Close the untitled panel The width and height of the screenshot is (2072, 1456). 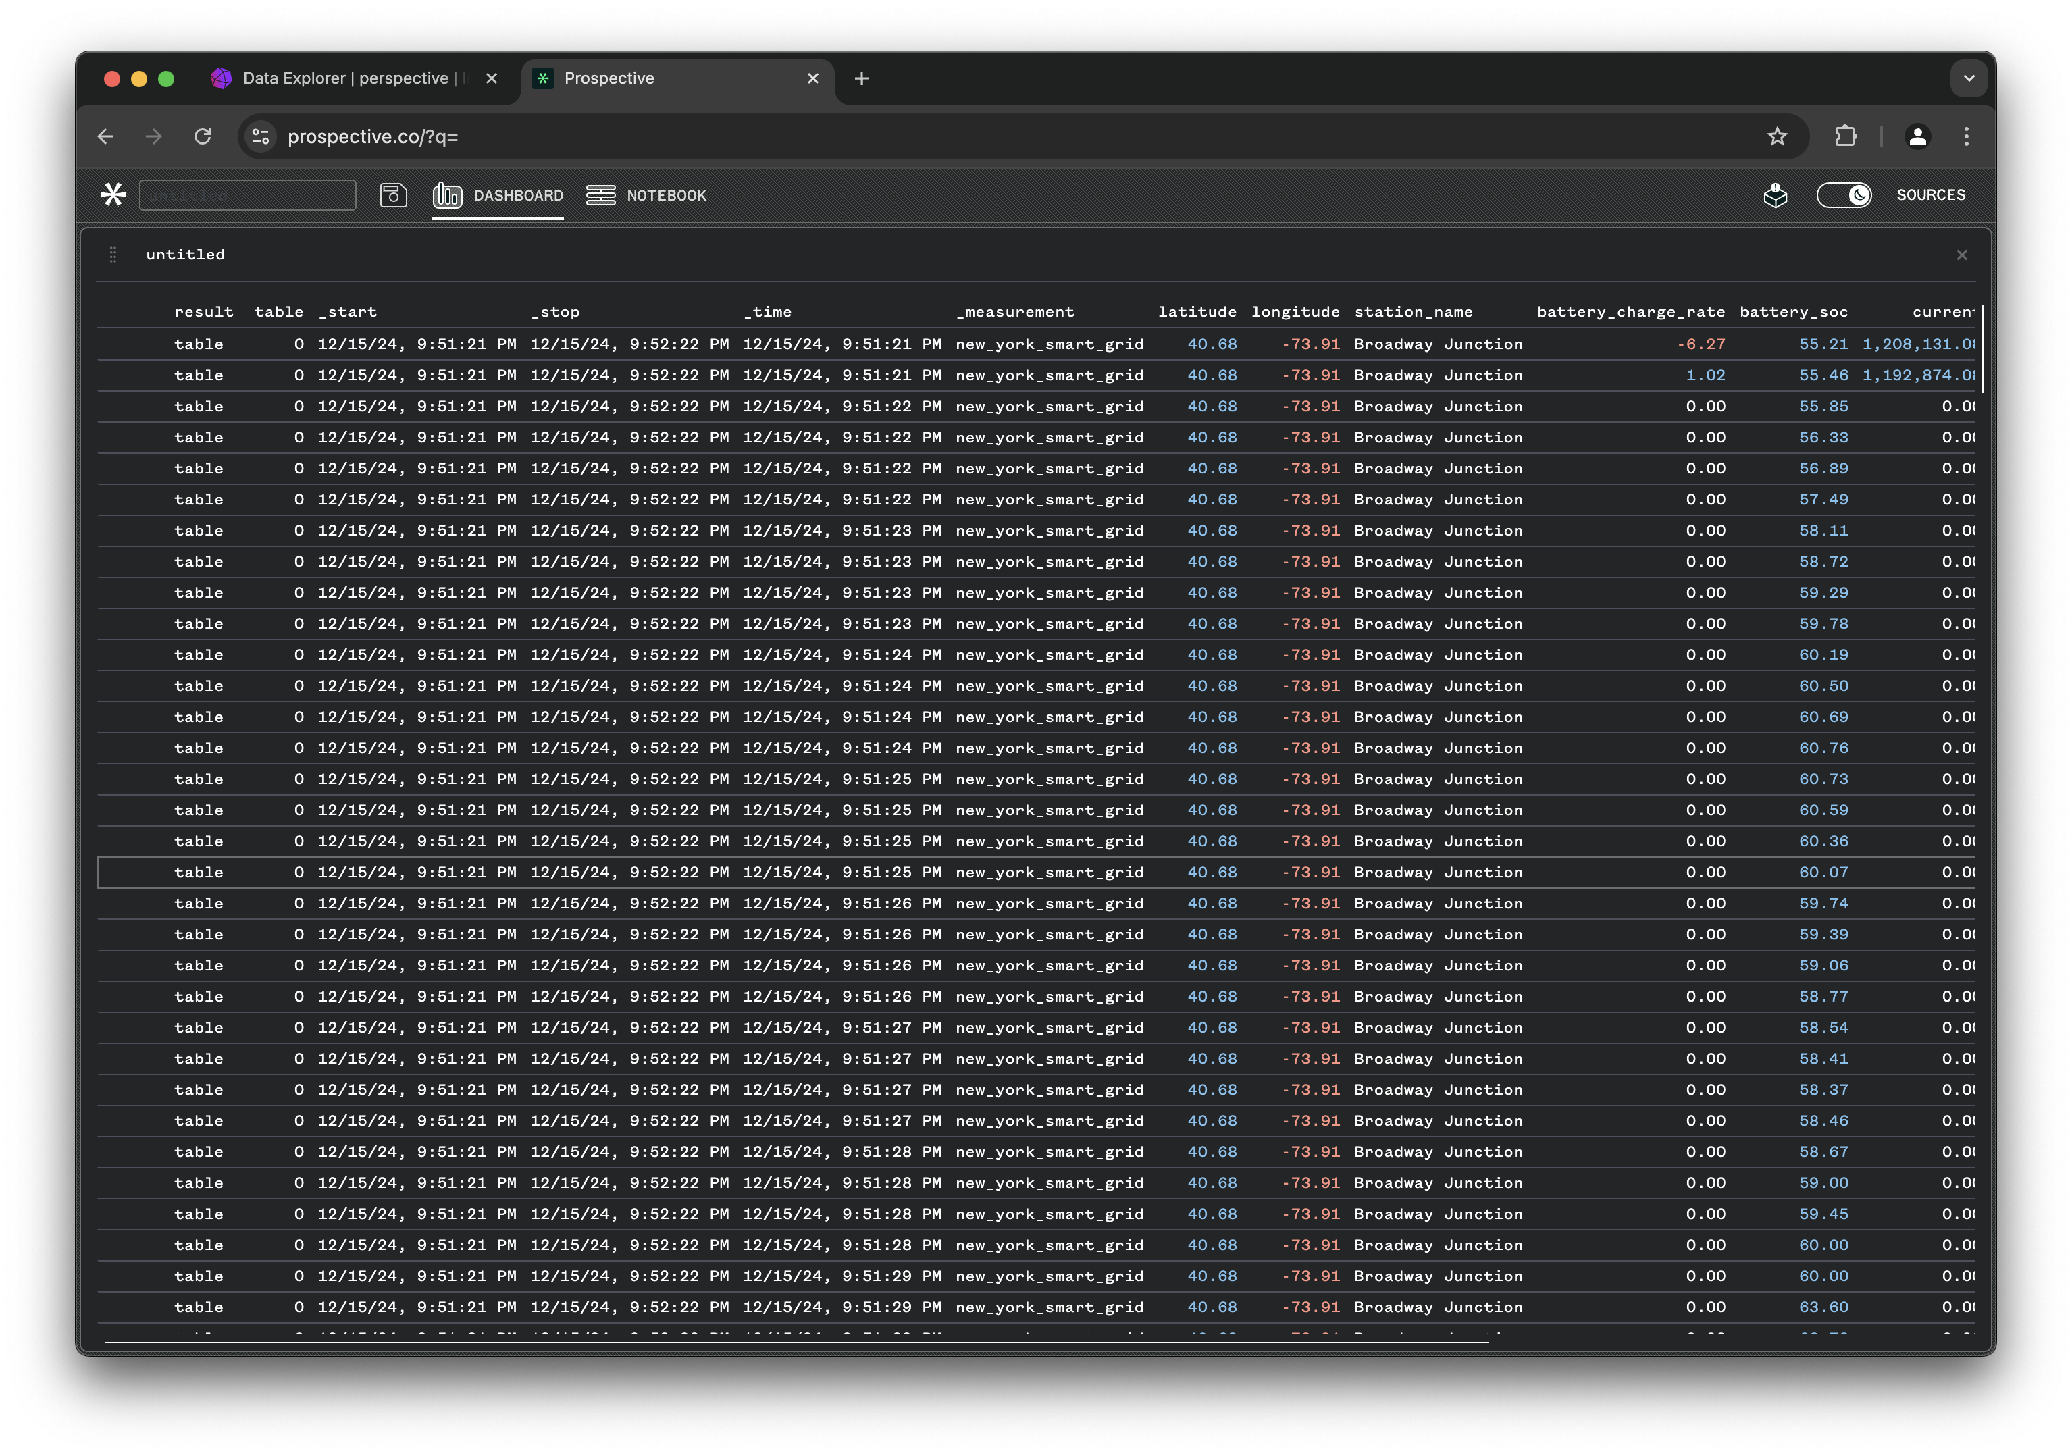pyautogui.click(x=1962, y=255)
